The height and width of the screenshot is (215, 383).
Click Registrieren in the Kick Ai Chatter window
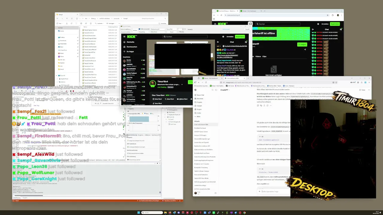(240, 37)
